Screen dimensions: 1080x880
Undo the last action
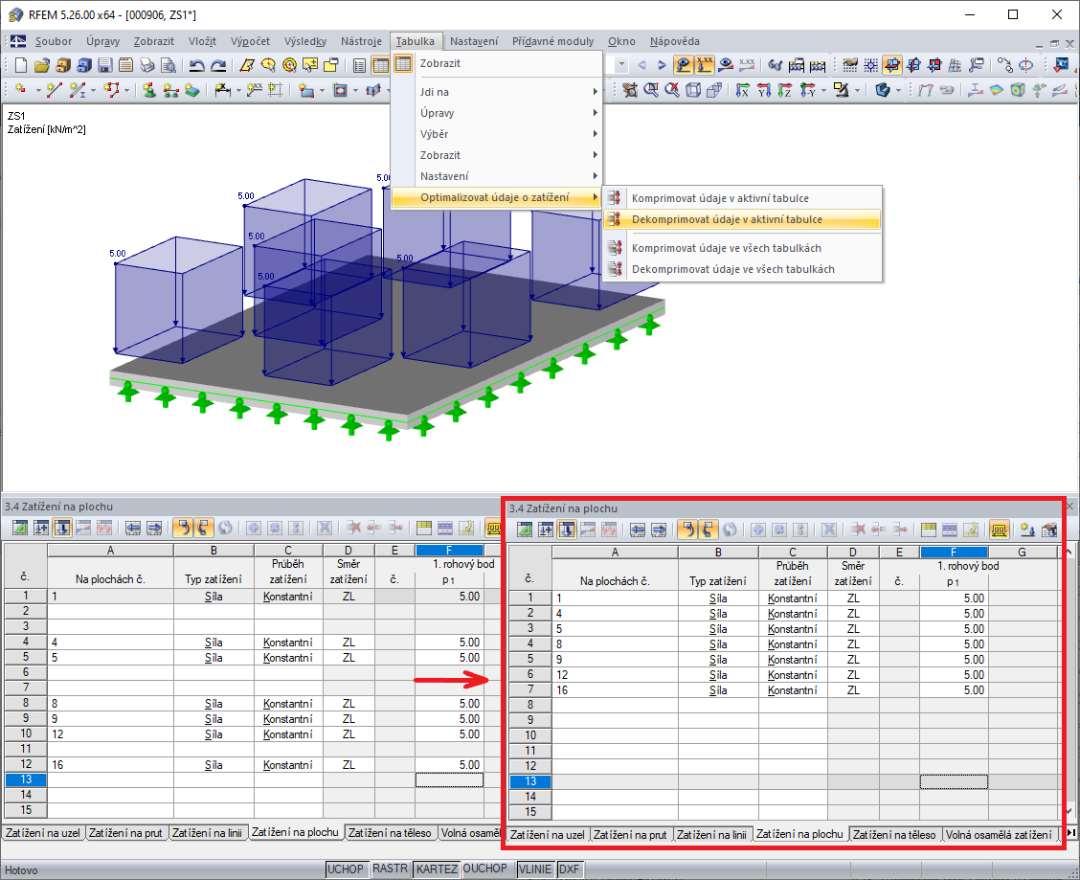click(x=196, y=65)
